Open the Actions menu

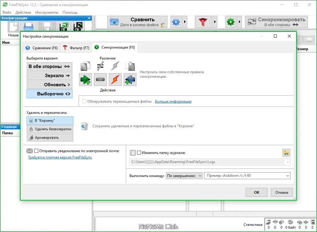click(x=23, y=12)
